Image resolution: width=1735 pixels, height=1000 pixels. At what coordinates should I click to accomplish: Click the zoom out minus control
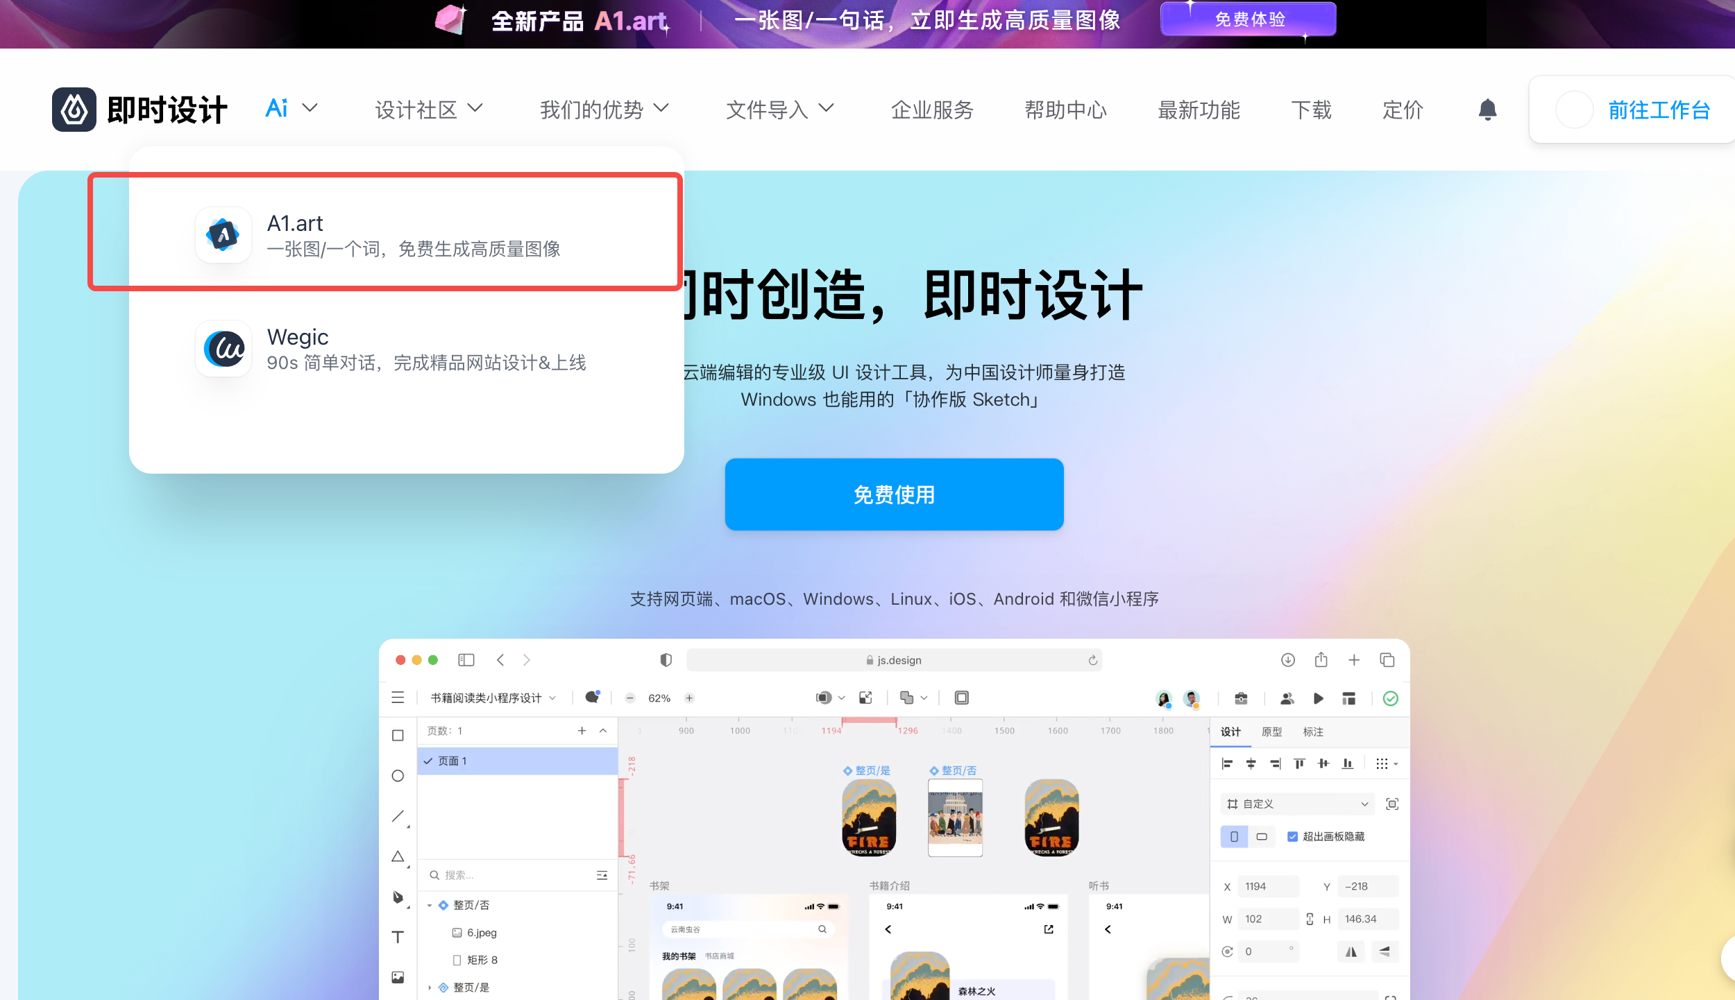(630, 698)
